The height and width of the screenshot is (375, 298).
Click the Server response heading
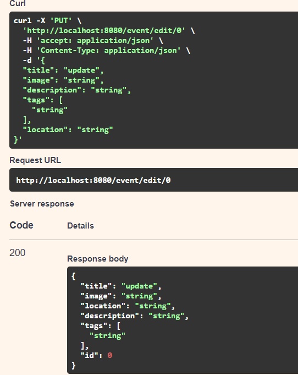(x=42, y=204)
